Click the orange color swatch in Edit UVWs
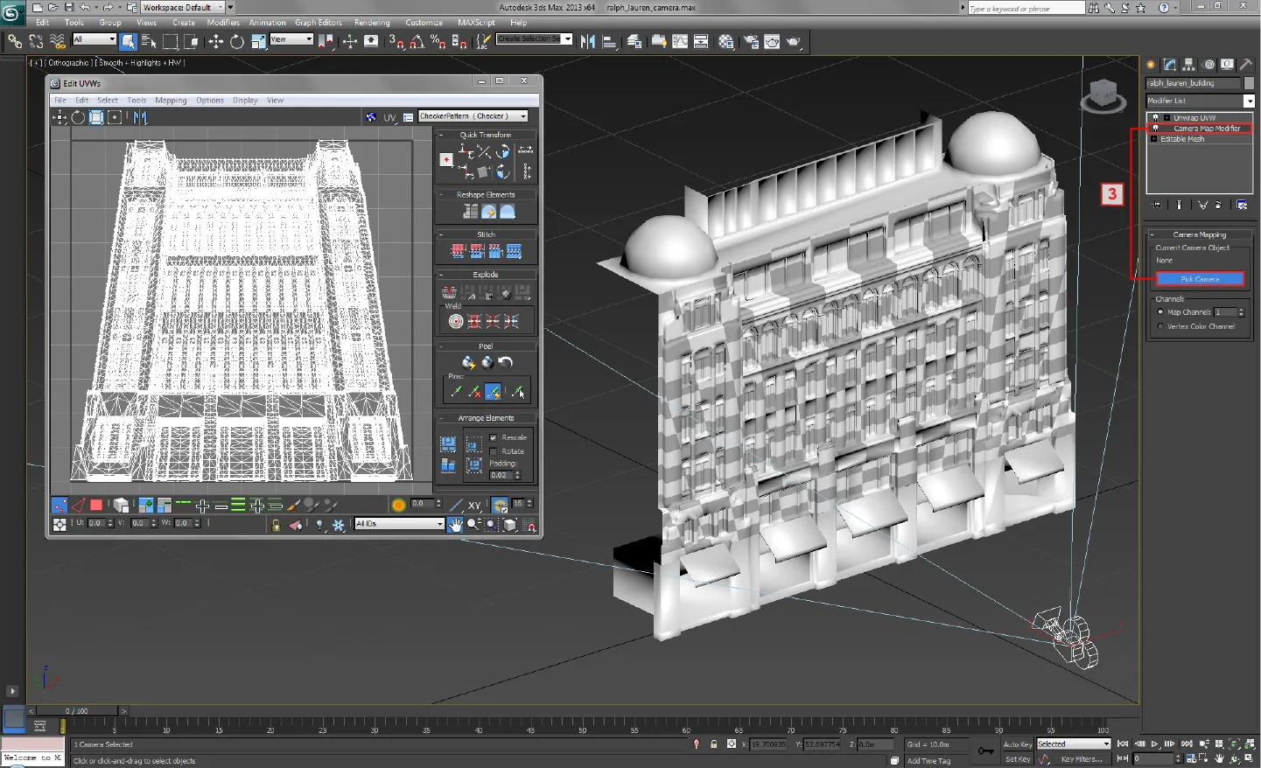The height and width of the screenshot is (768, 1261). pyautogui.click(x=400, y=504)
